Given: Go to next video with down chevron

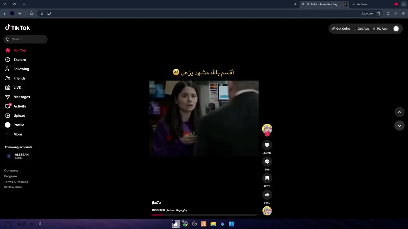Looking at the screenshot, I should tap(399, 126).
